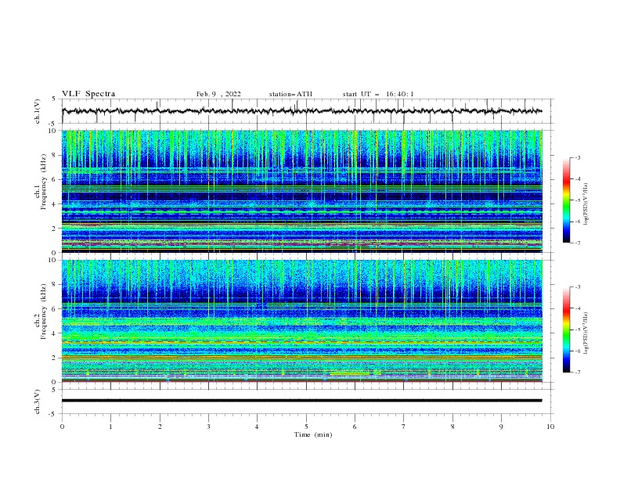Click the ch.1(V) axis tick label "5"
Viewport: 620px width, 479px height.
pos(54,99)
